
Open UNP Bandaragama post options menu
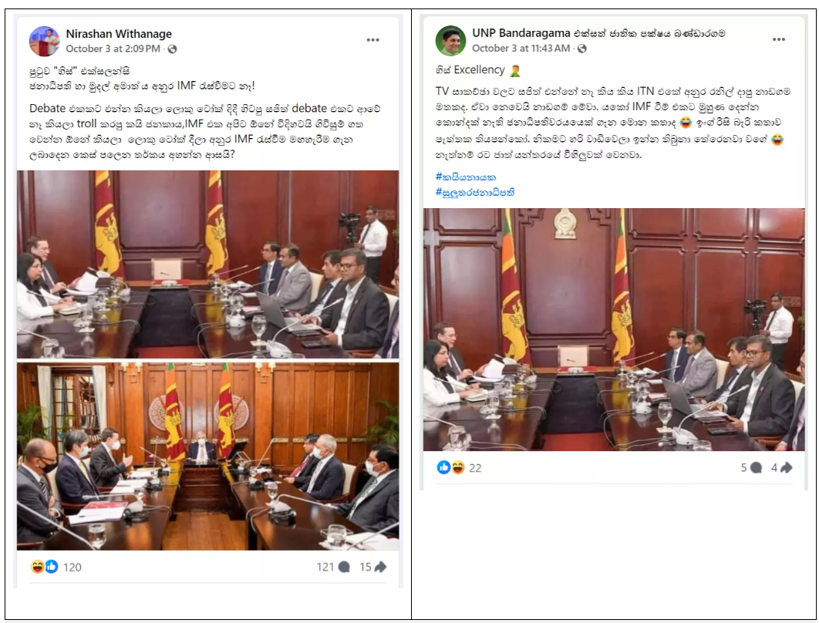pos(778,39)
